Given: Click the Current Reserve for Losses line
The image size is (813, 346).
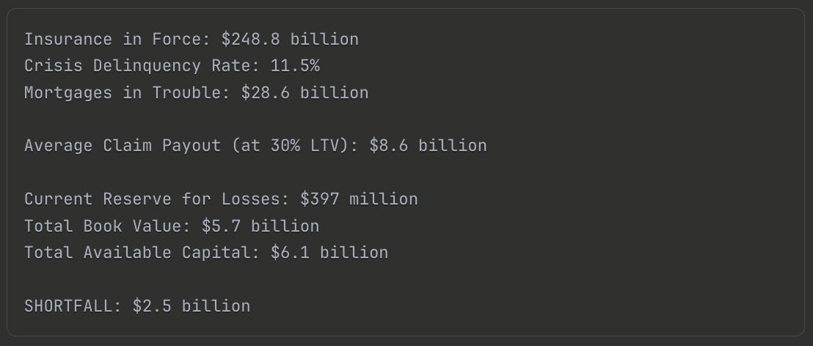Looking at the screenshot, I should [221, 199].
